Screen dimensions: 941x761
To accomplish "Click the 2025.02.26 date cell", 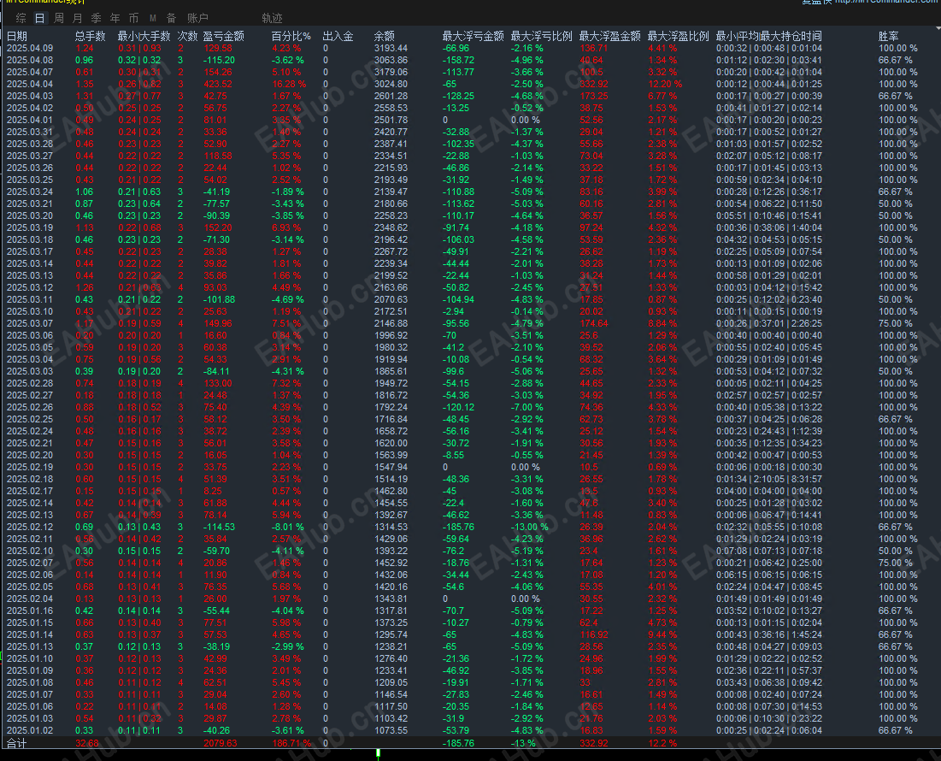I will coord(29,407).
